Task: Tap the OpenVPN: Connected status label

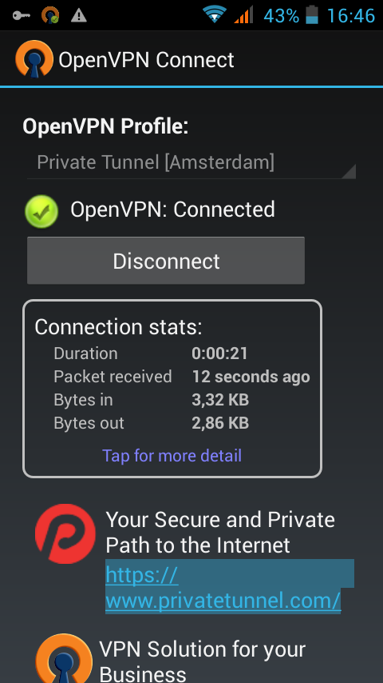Action: pyautogui.click(x=172, y=210)
